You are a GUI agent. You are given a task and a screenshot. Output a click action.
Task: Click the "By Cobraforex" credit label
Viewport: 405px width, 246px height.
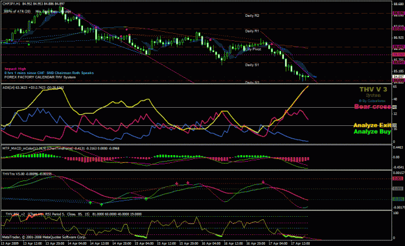click(x=372, y=101)
